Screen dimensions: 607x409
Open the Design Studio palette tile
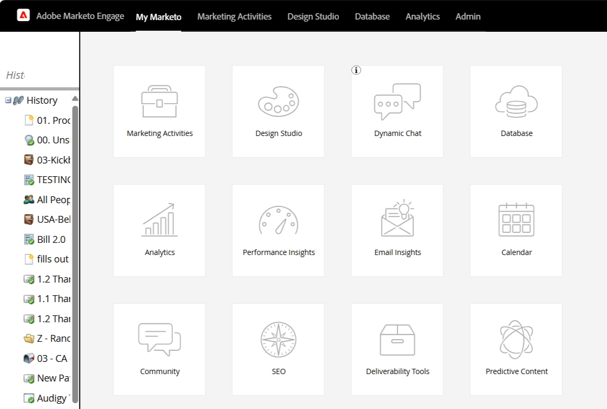click(278, 111)
